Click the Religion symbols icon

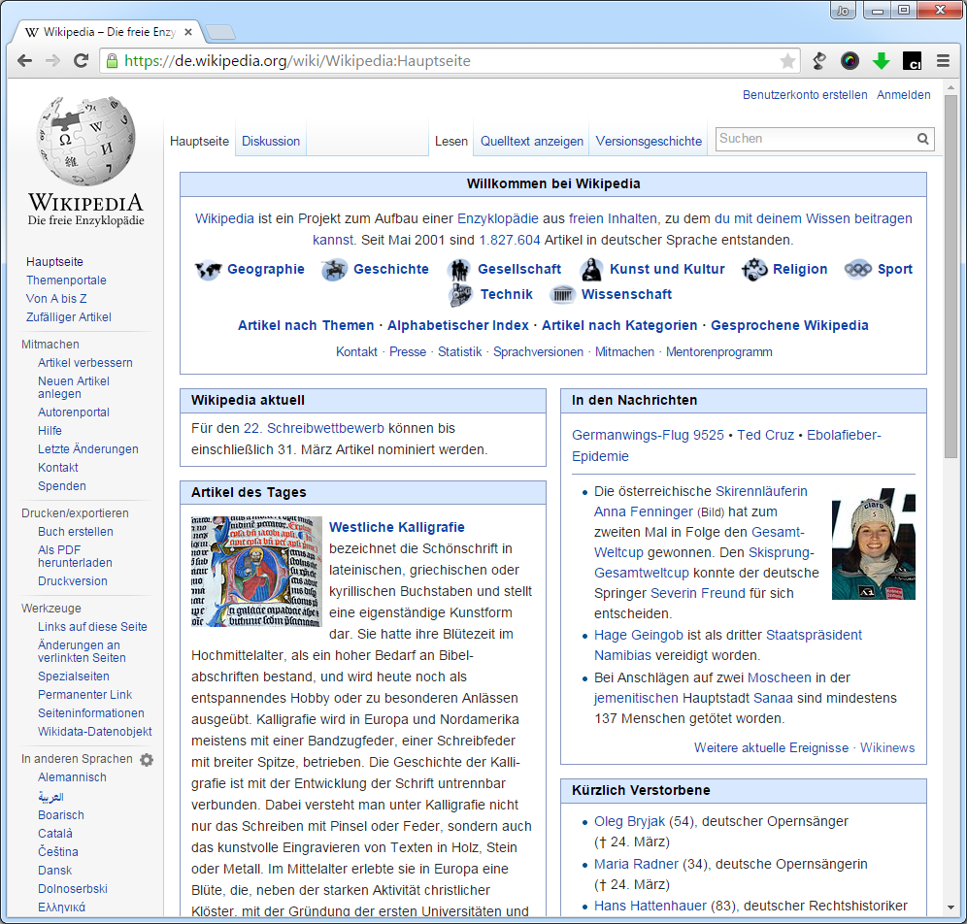(x=754, y=270)
